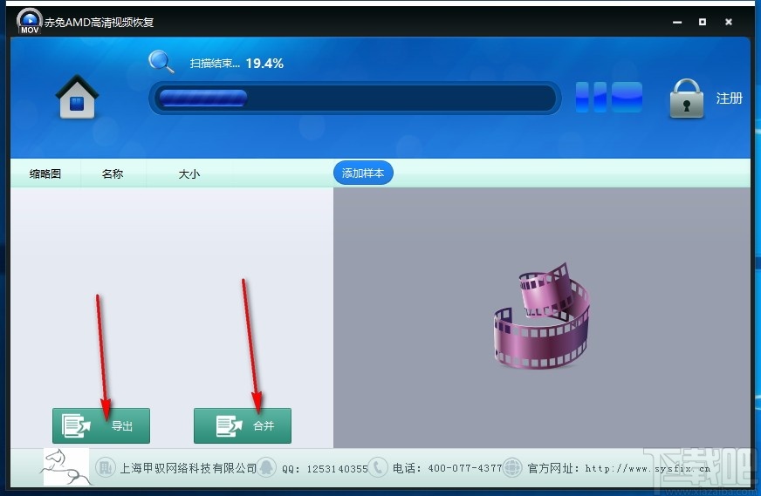Image resolution: width=761 pixels, height=496 pixels.
Task: Click the company building icon in the footer
Action: [105, 468]
